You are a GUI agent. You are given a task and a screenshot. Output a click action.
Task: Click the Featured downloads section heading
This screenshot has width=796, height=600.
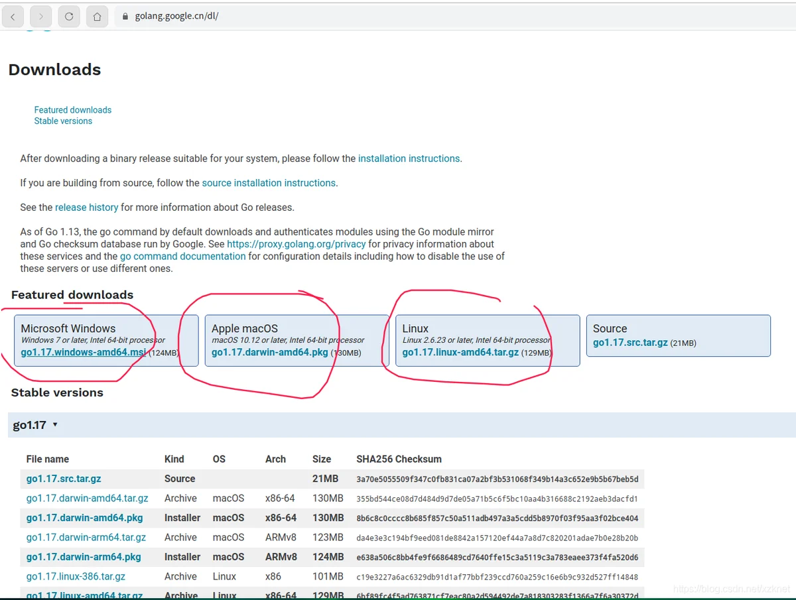click(72, 295)
